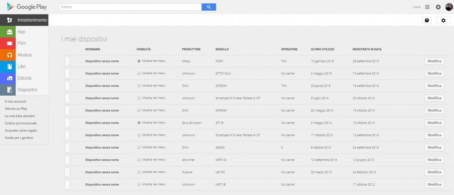The width and height of the screenshot is (454, 195).
Task: Click Modifica for the A9600 device
Action: click(434, 148)
